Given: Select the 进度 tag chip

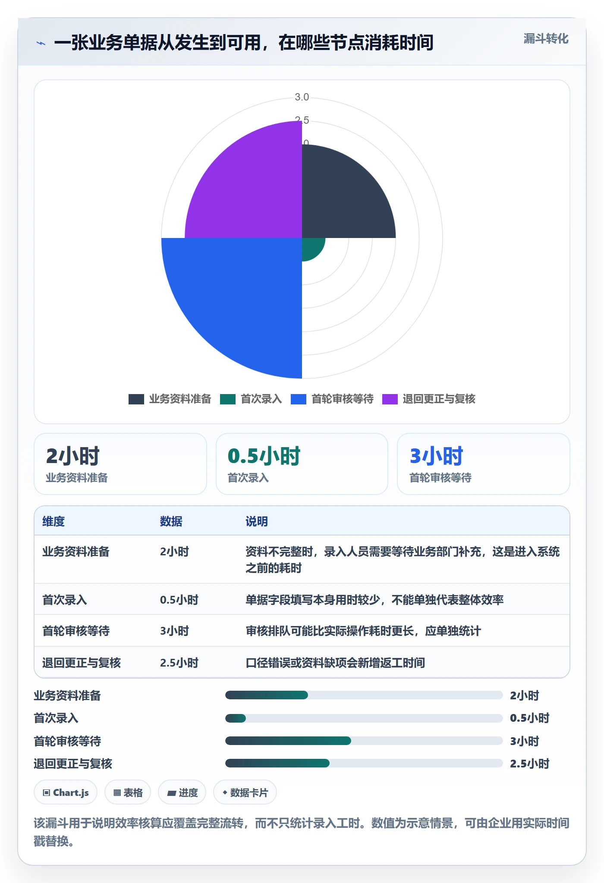Looking at the screenshot, I should [182, 792].
